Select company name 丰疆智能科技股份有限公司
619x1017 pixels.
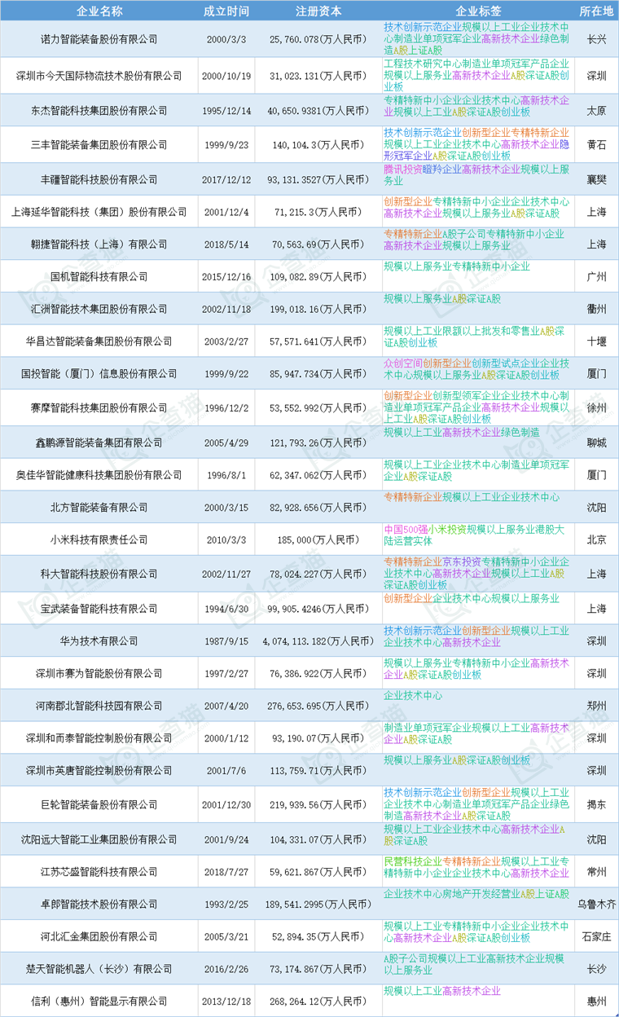click(99, 179)
